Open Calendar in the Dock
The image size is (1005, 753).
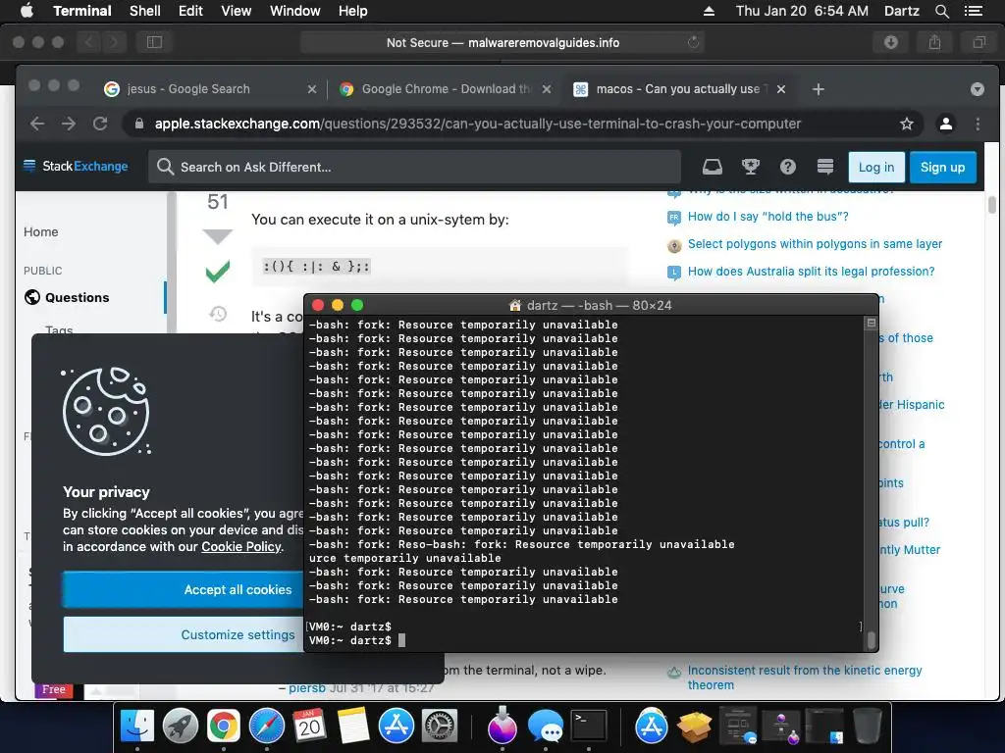click(x=309, y=727)
